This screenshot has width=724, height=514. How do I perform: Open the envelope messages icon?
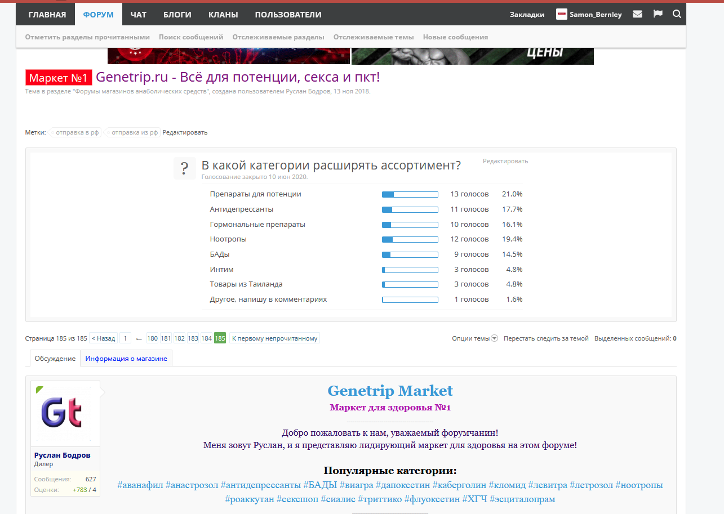(x=637, y=14)
